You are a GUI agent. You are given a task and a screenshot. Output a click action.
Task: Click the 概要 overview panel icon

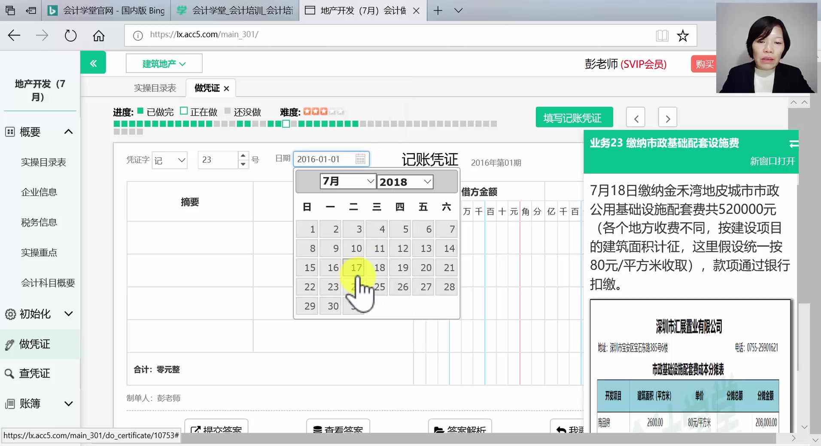pos(10,132)
